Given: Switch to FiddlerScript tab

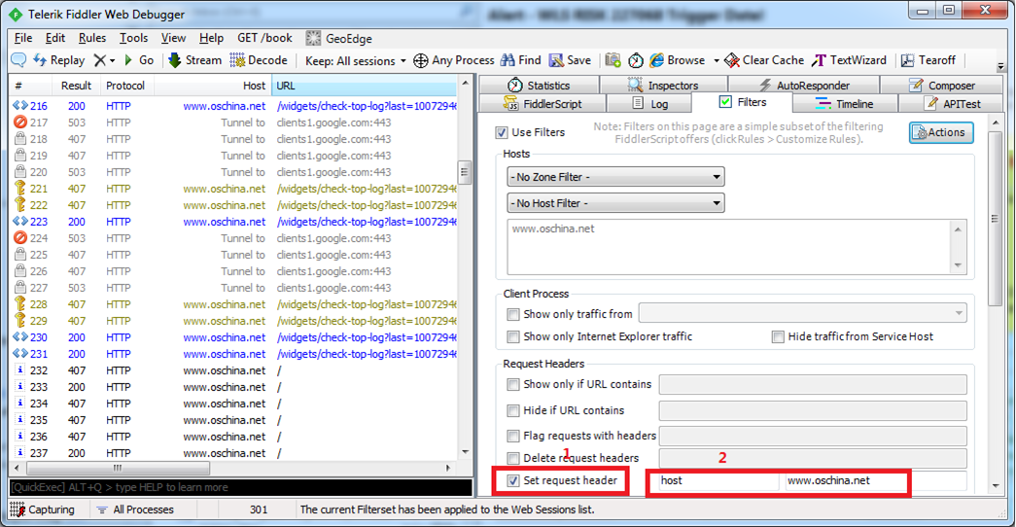Looking at the screenshot, I should [543, 104].
